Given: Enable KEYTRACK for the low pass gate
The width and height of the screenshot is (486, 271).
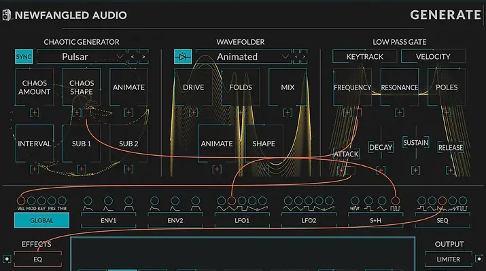Looking at the screenshot, I should (364, 57).
